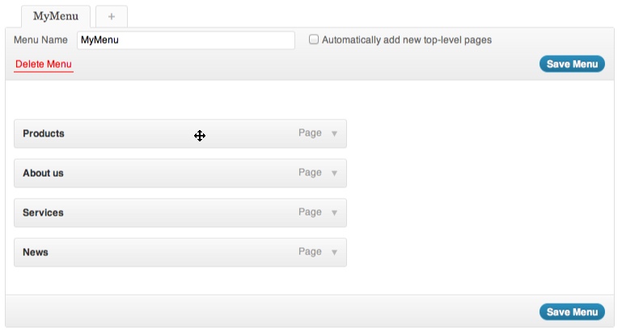
Task: Expand the Services item arrow
Action: 335,213
